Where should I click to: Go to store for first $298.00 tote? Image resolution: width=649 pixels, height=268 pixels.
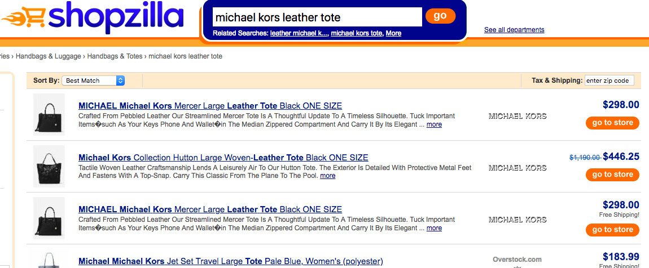pyautogui.click(x=612, y=123)
